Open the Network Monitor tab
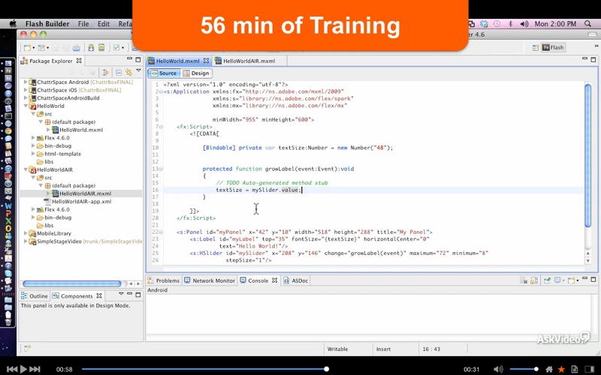Image resolution: width=601 pixels, height=375 pixels. (210, 280)
